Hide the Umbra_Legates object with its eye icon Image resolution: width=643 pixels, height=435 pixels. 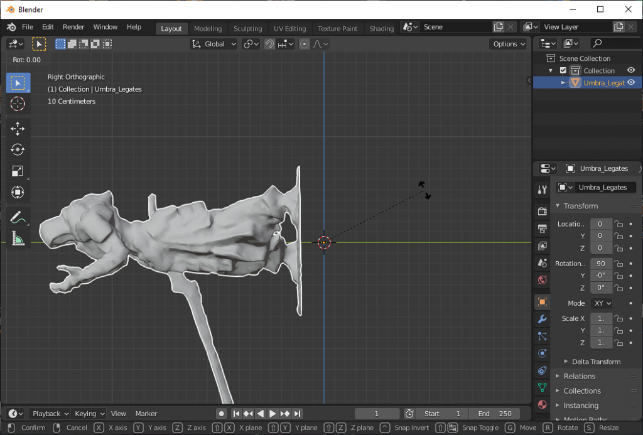[632, 82]
